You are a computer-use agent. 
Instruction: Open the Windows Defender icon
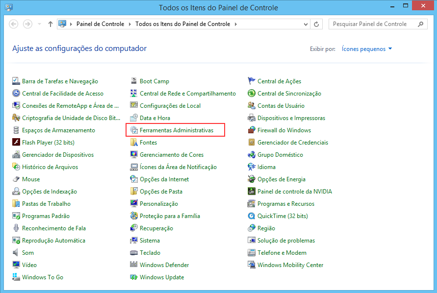134,265
